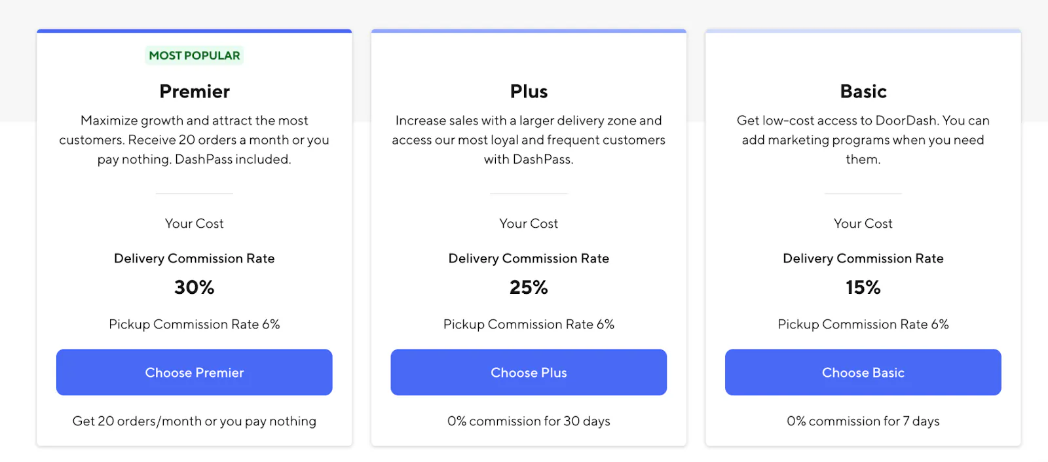Click "Get 20 orders/month or you pay nothing"
The height and width of the screenshot is (462, 1048).
(x=194, y=421)
